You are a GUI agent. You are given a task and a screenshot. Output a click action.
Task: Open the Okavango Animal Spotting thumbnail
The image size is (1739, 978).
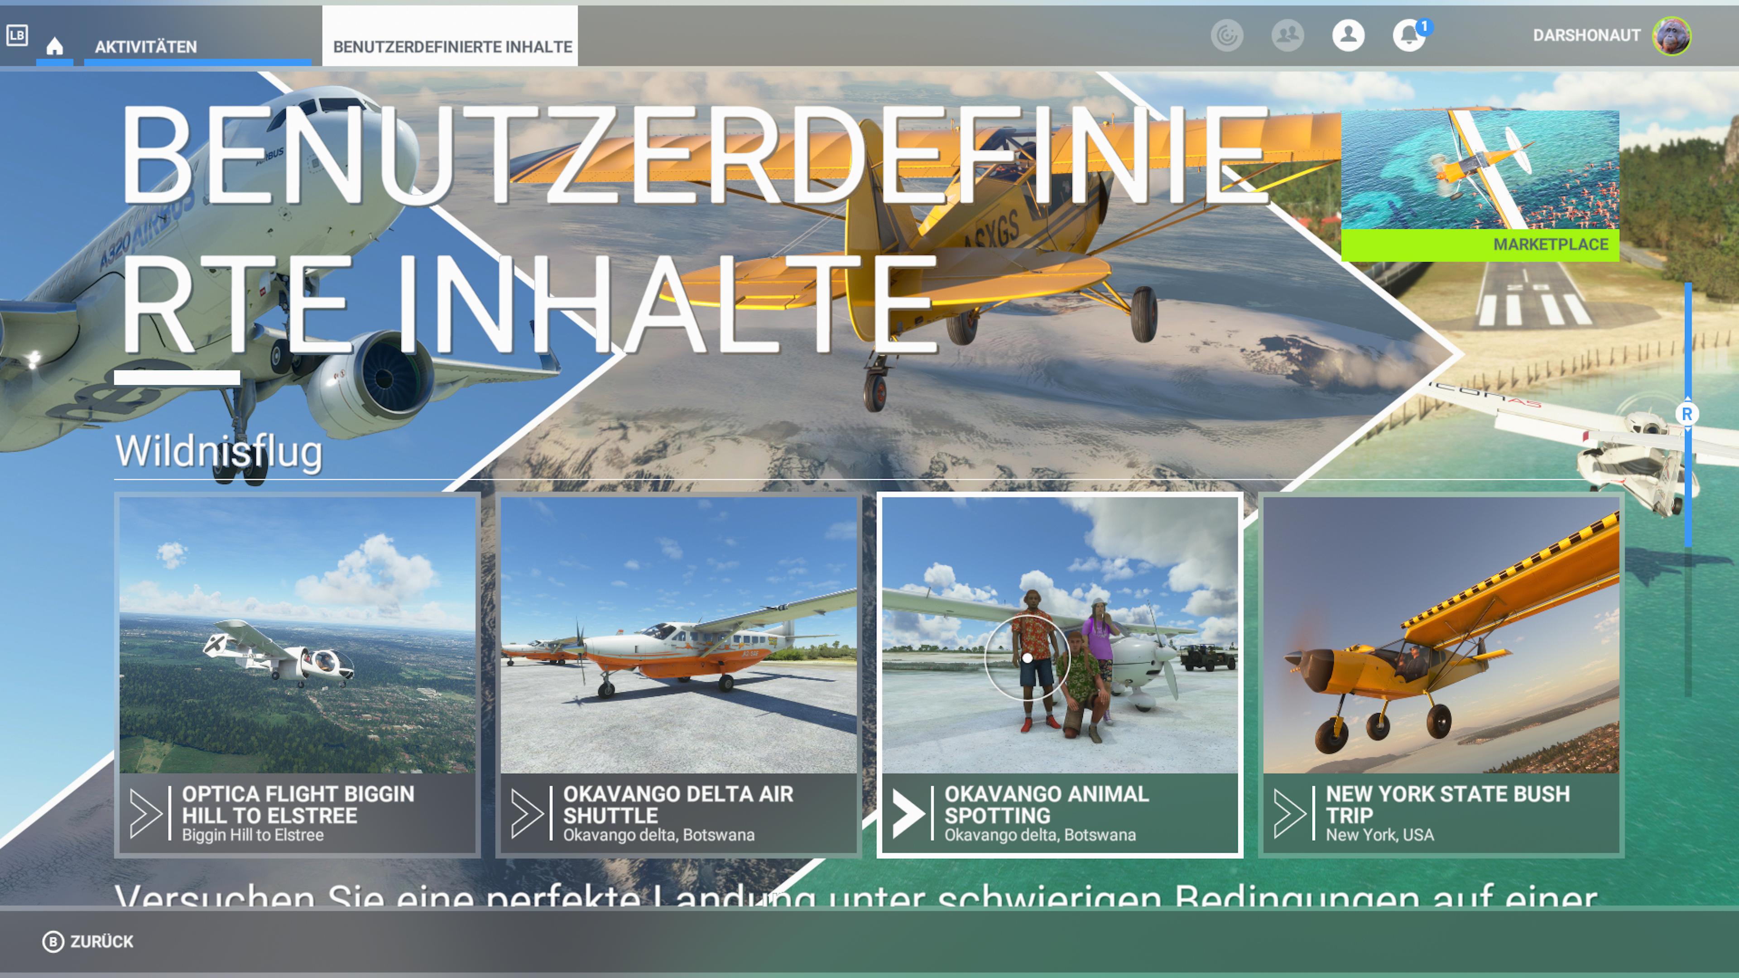click(1060, 634)
